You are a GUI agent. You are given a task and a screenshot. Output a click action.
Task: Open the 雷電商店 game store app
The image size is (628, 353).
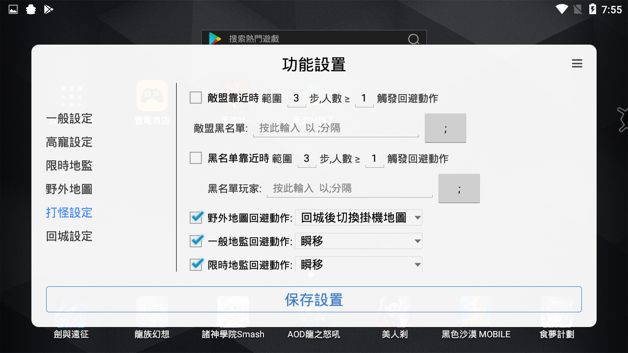coord(152,97)
